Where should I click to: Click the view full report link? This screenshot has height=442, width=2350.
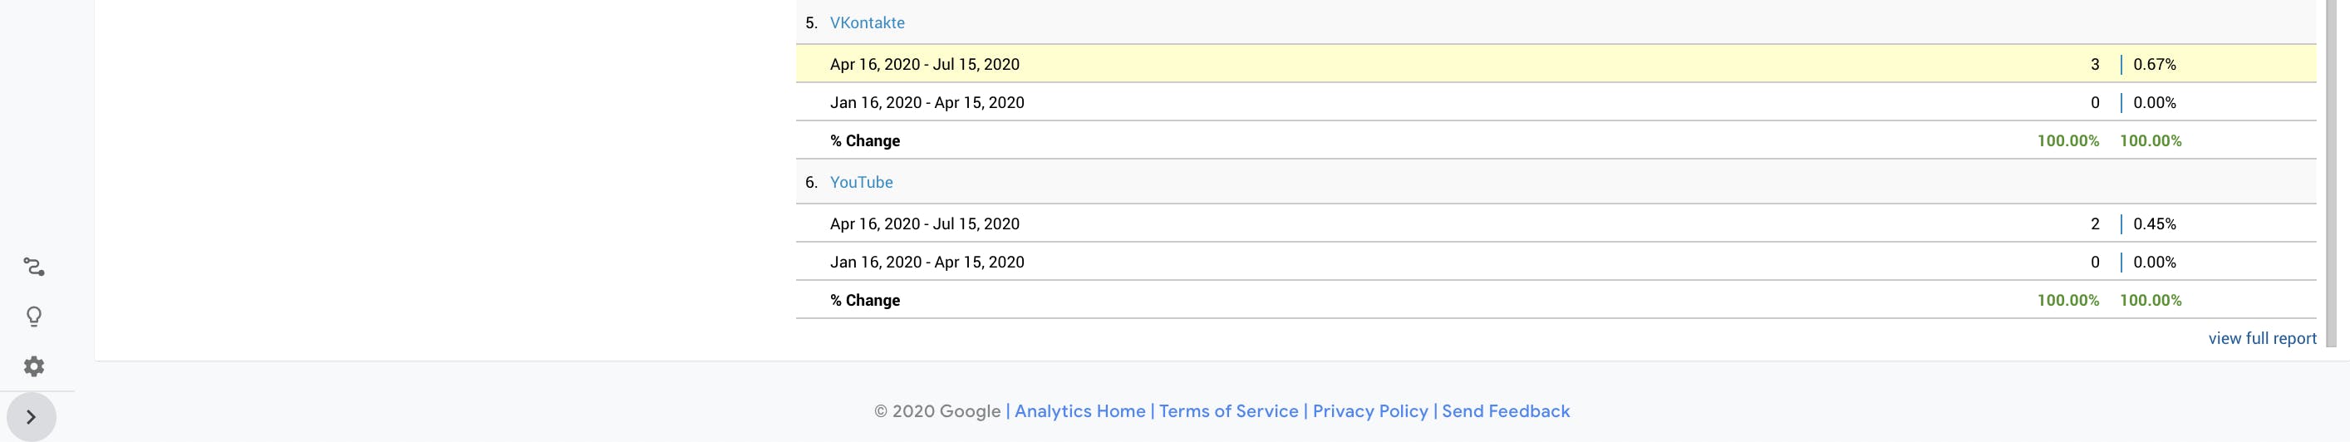(2262, 338)
